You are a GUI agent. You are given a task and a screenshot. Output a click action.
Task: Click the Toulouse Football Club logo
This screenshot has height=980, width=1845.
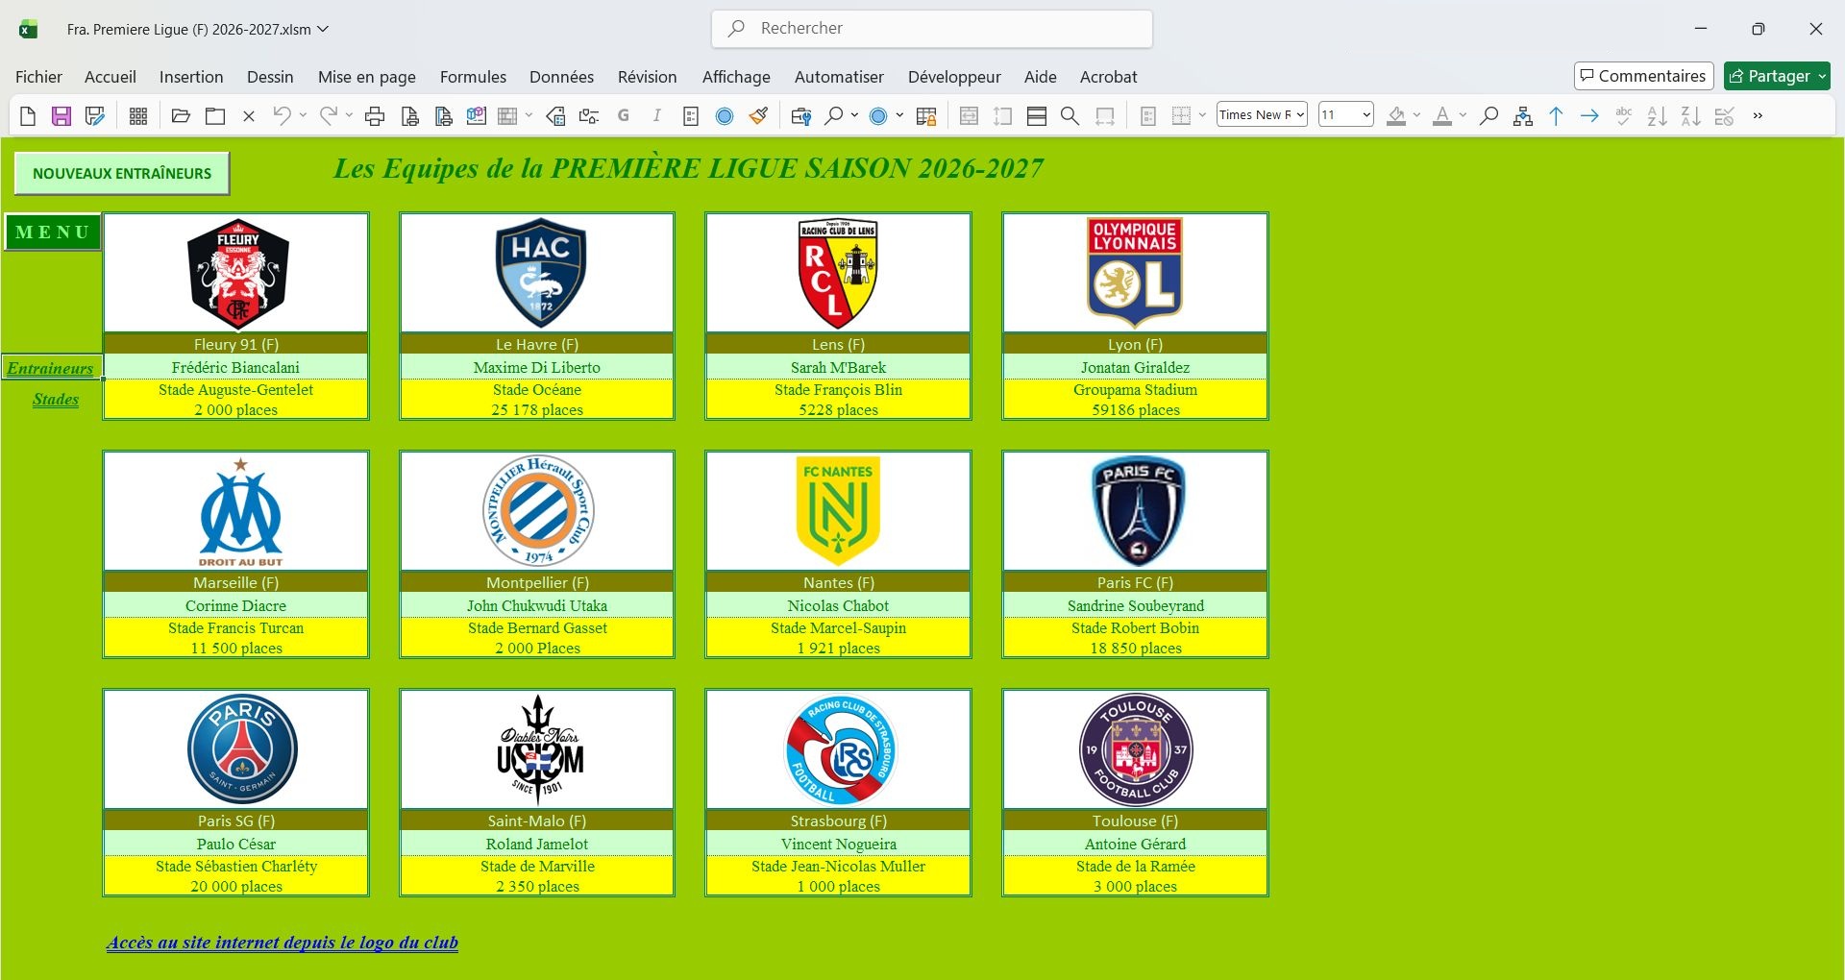(1136, 749)
